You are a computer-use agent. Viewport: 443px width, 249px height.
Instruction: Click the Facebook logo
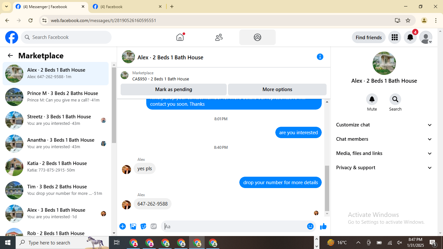coord(12,37)
